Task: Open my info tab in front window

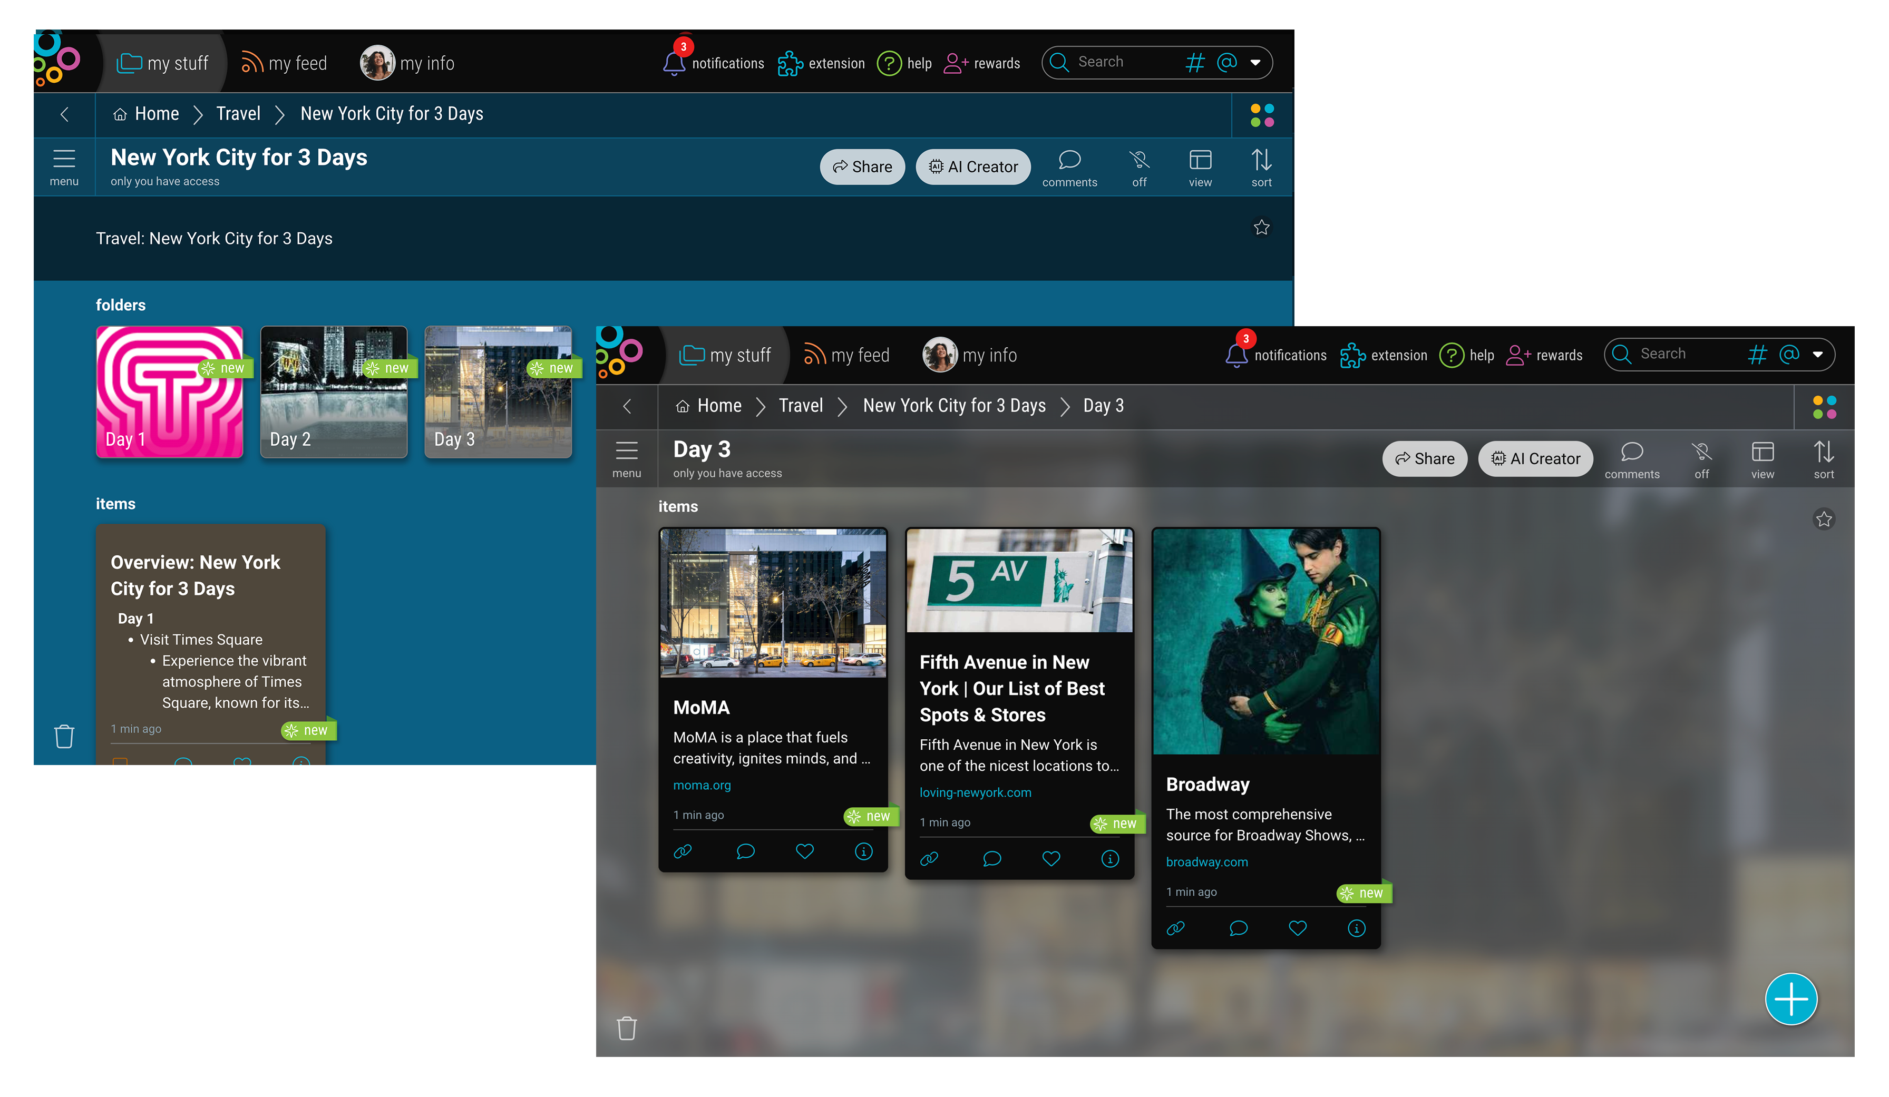Action: [969, 355]
